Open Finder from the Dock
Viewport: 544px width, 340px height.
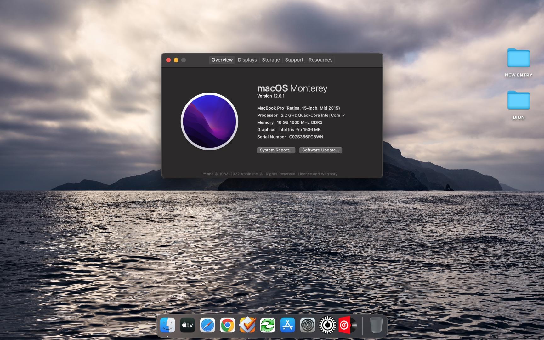pos(167,325)
